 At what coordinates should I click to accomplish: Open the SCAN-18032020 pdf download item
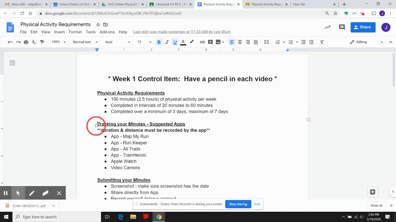[29, 206]
